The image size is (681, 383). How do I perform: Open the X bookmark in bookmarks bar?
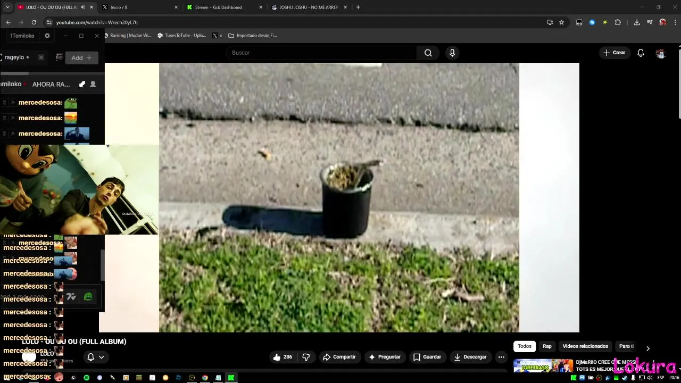(217, 36)
